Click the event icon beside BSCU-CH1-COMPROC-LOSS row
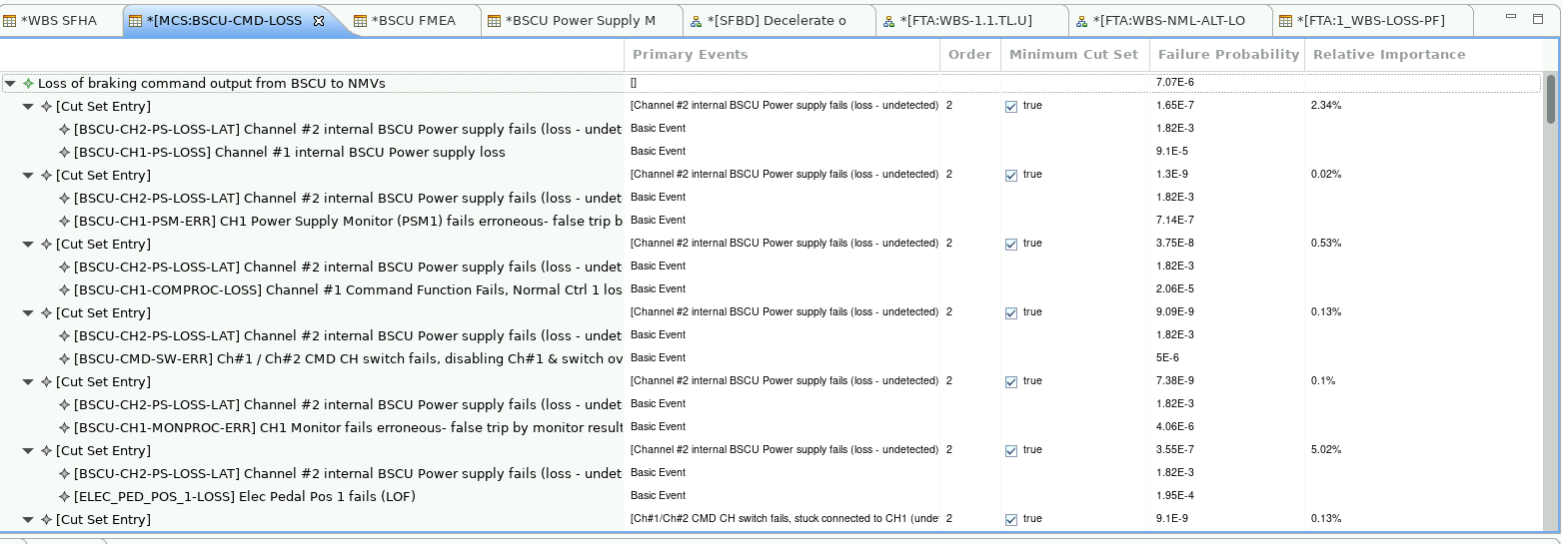This screenshot has height=544, width=1562. pos(64,290)
